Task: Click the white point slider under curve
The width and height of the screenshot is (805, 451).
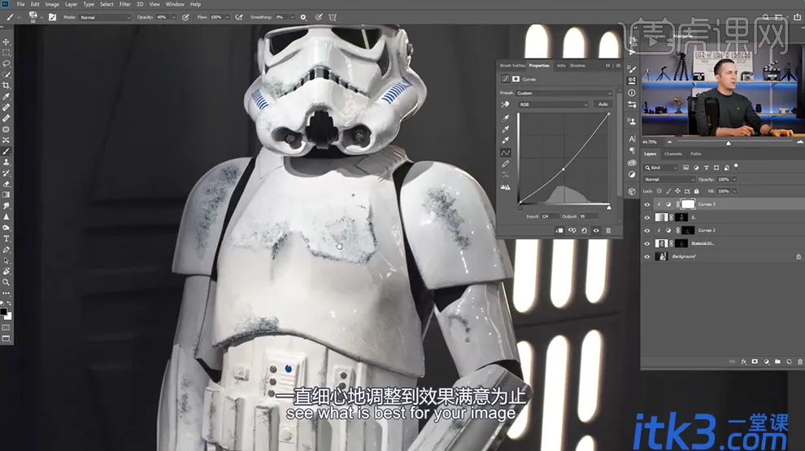Action: click(609, 208)
